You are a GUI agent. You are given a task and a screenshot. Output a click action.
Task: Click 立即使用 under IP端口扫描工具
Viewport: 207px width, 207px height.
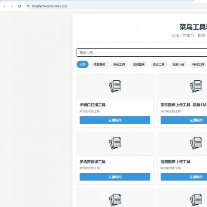[x=115, y=120]
